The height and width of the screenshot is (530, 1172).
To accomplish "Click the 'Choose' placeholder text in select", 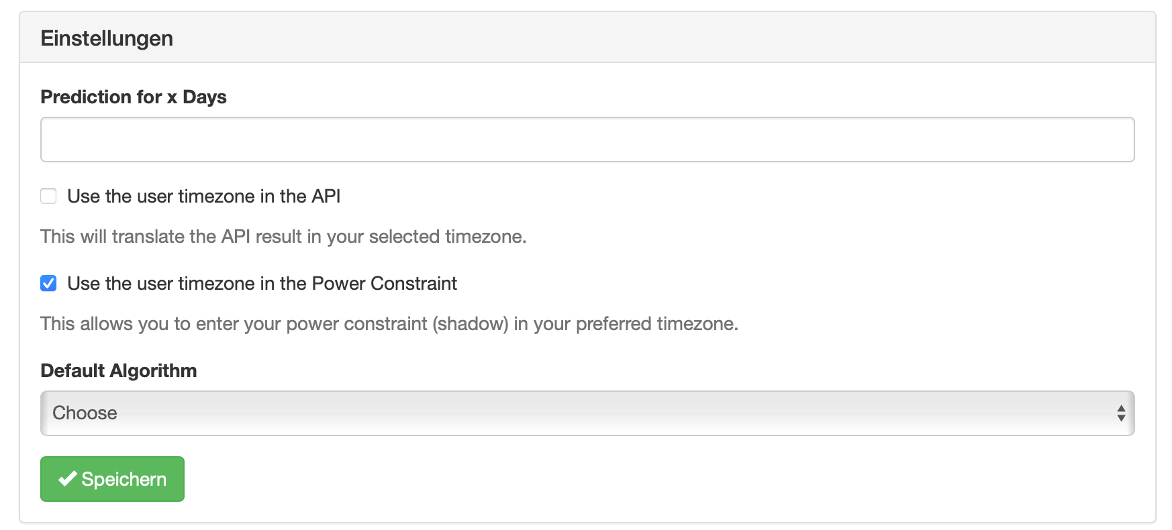I will tap(85, 413).
